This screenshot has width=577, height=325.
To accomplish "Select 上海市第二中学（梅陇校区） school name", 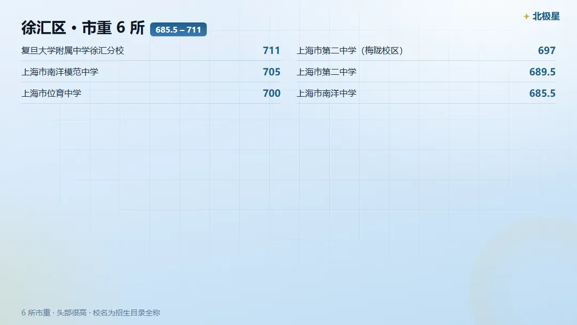I will 350,50.
